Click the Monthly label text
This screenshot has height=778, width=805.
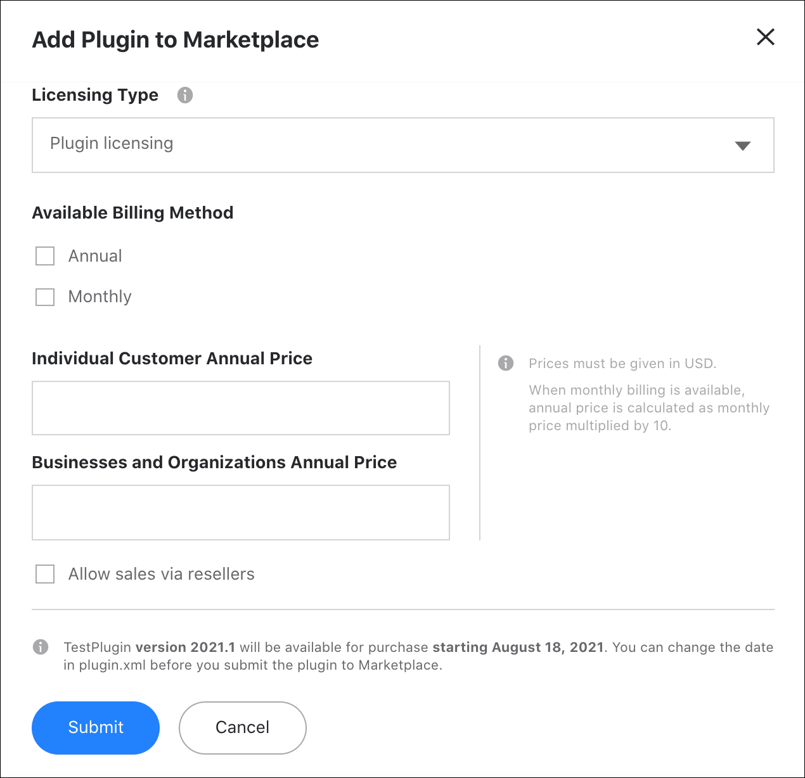point(100,297)
